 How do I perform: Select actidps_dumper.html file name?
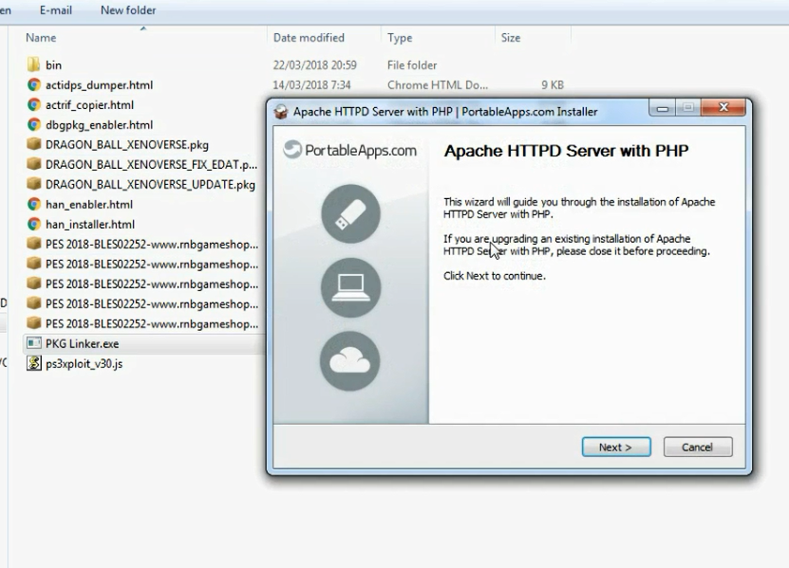[99, 85]
